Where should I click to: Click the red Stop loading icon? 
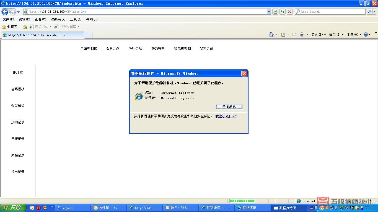coord(290,12)
